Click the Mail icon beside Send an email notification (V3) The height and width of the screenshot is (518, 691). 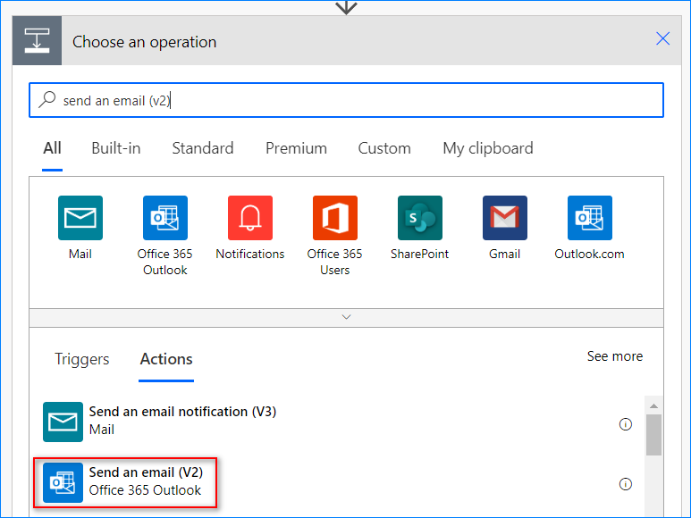63,422
